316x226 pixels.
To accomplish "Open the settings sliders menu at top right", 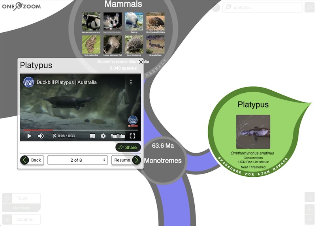I will [309, 7].
